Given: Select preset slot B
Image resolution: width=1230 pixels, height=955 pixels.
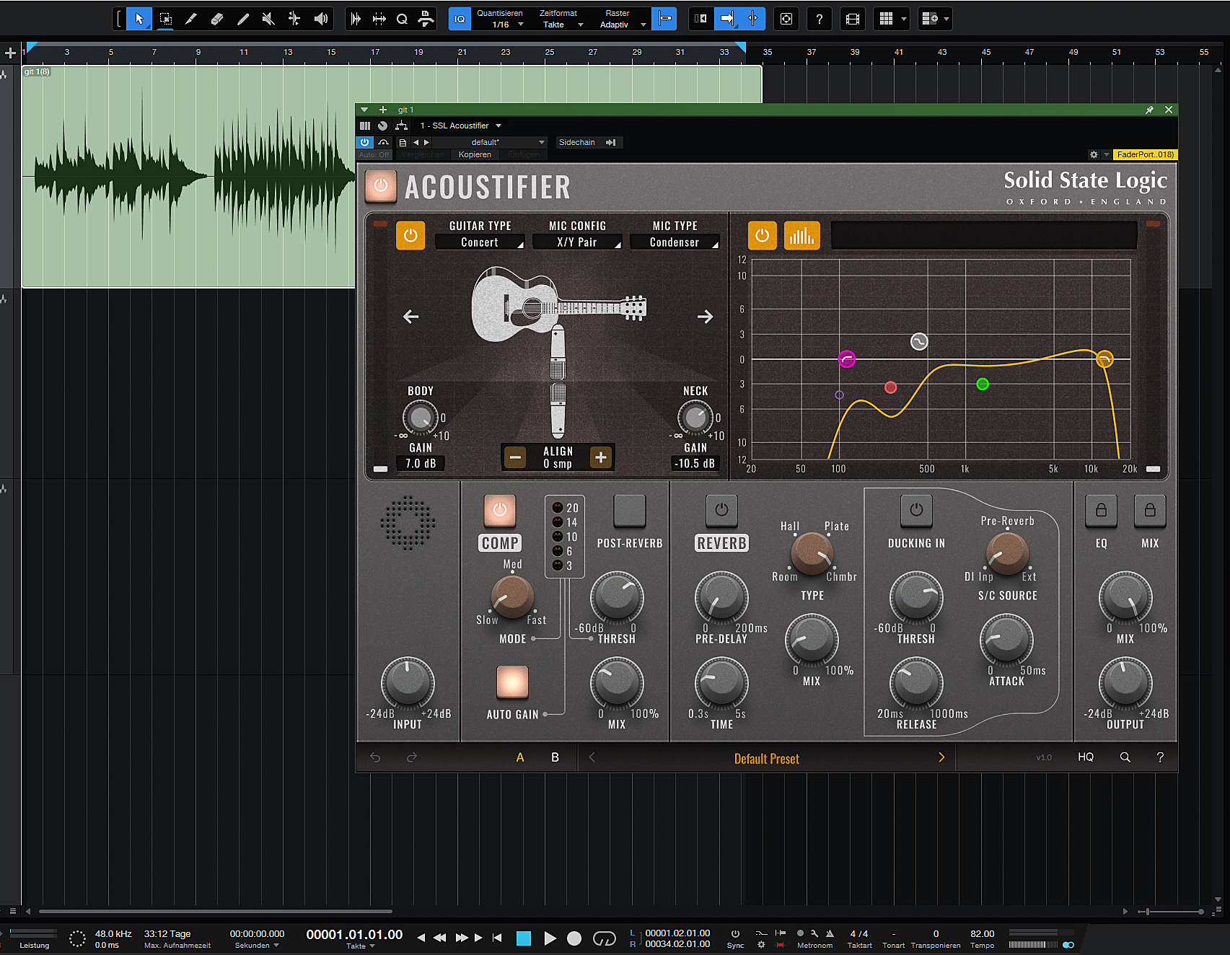Looking at the screenshot, I should click(x=555, y=757).
